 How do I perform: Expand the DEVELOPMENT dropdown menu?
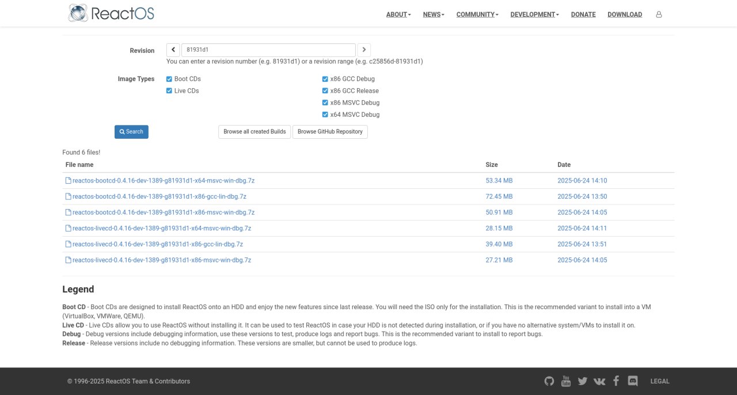534,14
